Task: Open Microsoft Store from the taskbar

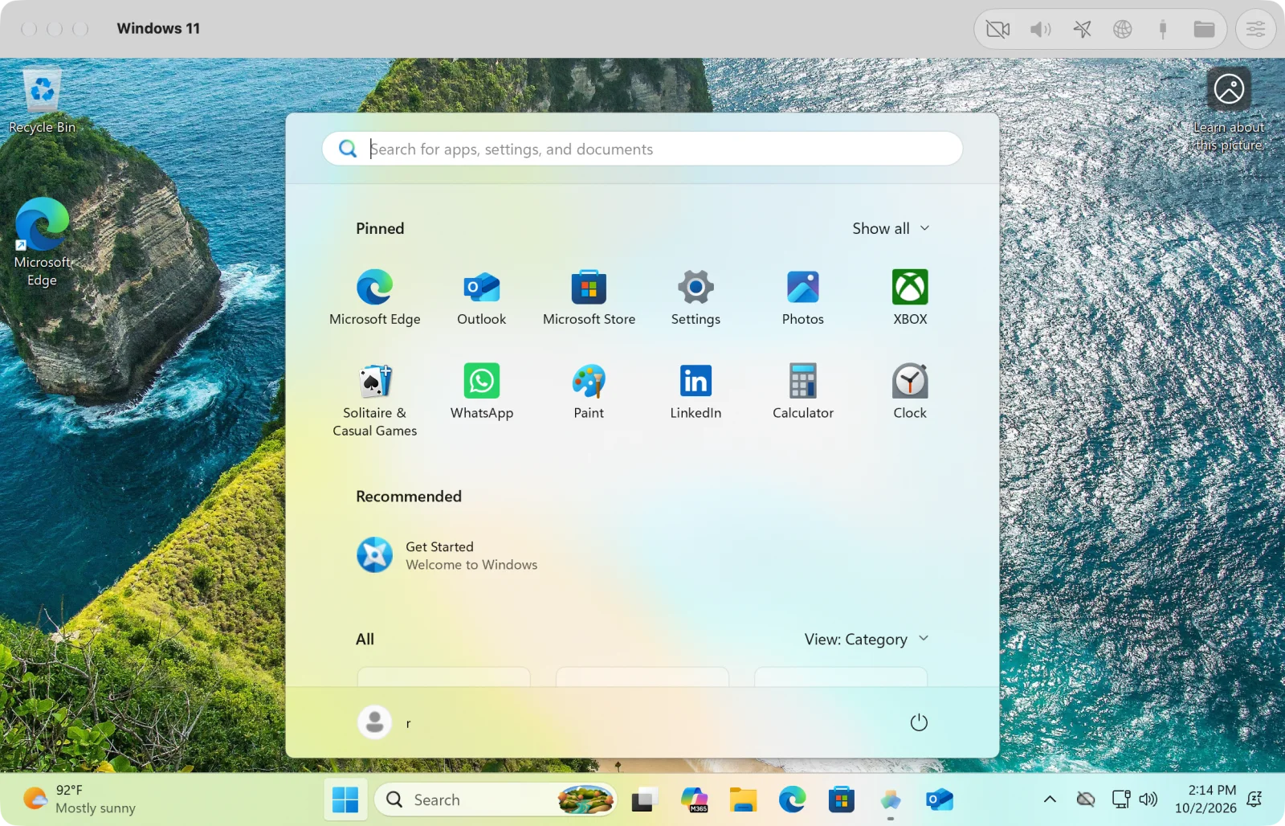Action: point(841,799)
